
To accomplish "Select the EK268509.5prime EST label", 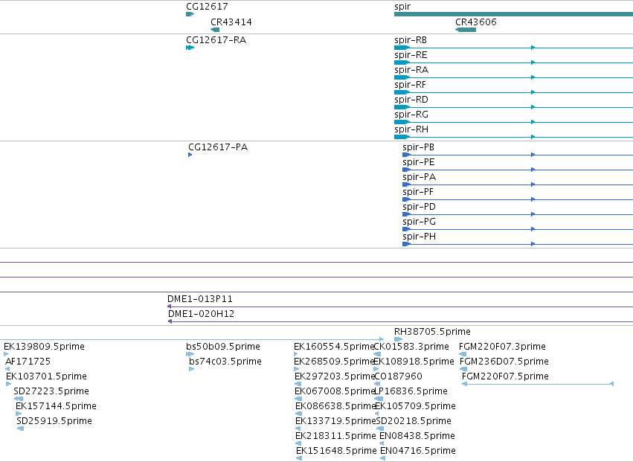I will click(334, 362).
